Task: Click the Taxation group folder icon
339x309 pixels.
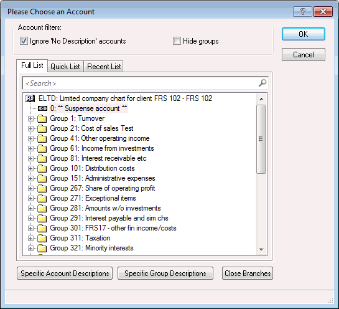Action: tap(42, 238)
